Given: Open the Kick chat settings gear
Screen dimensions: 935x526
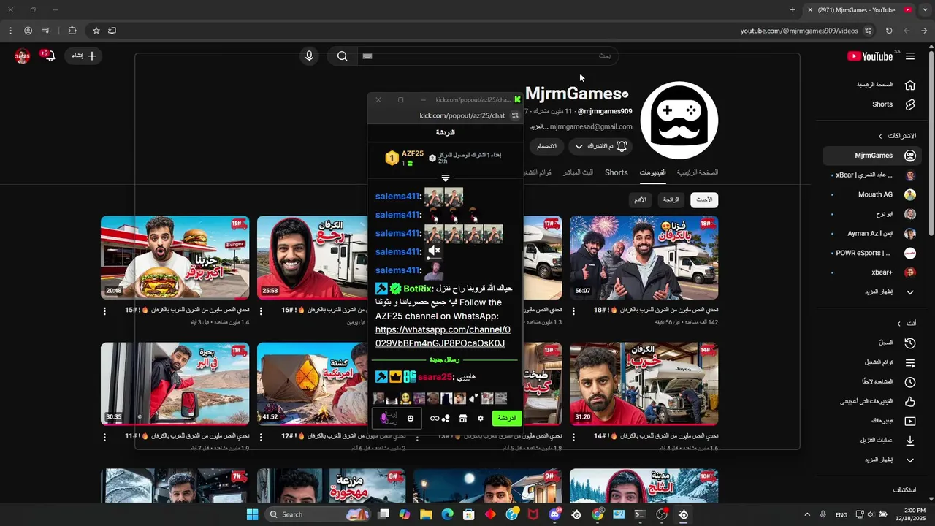Looking at the screenshot, I should point(480,419).
